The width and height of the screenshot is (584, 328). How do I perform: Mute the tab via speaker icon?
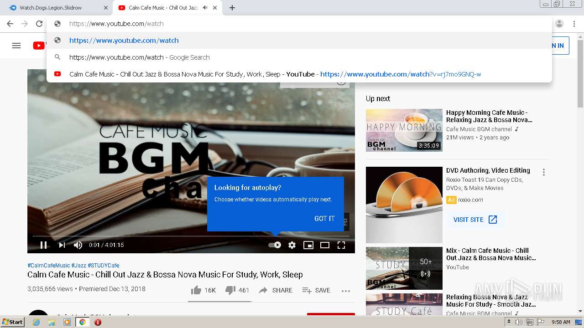(x=205, y=8)
